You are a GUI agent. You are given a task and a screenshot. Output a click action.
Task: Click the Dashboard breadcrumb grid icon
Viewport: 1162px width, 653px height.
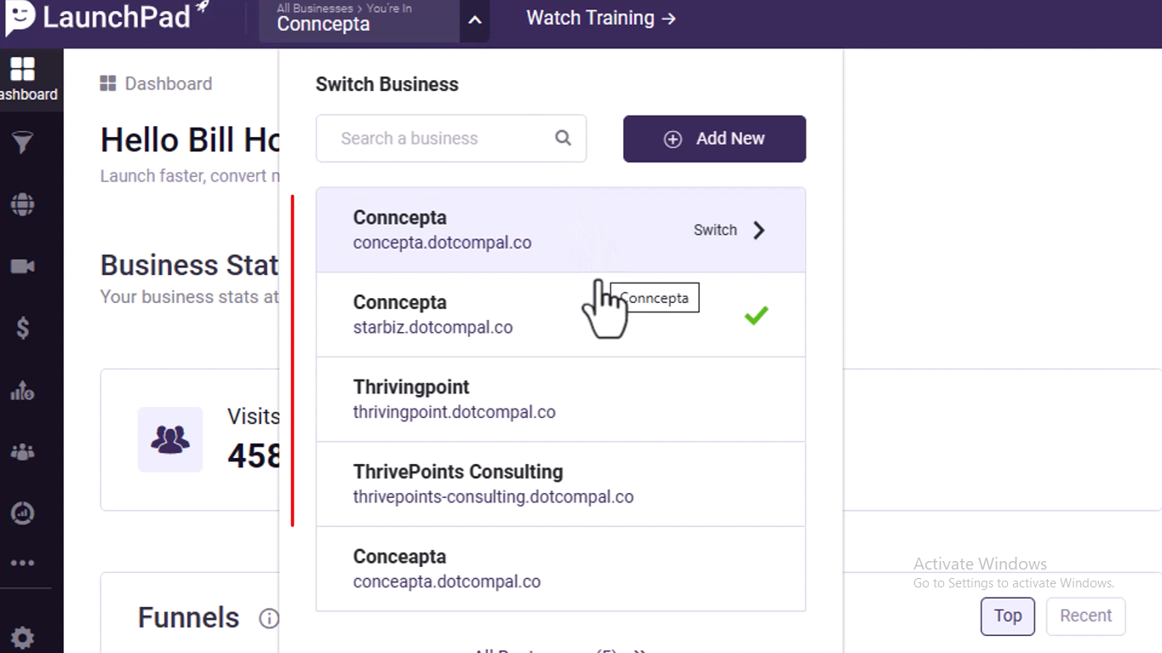coord(108,83)
